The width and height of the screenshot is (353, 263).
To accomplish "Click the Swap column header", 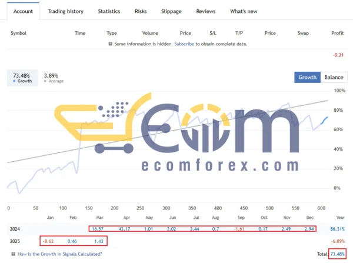I will (x=303, y=33).
